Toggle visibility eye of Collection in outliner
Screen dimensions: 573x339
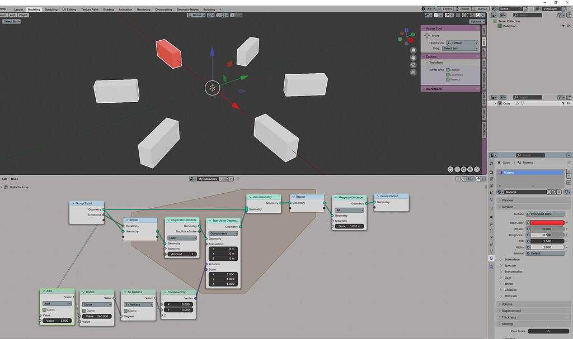pos(568,26)
